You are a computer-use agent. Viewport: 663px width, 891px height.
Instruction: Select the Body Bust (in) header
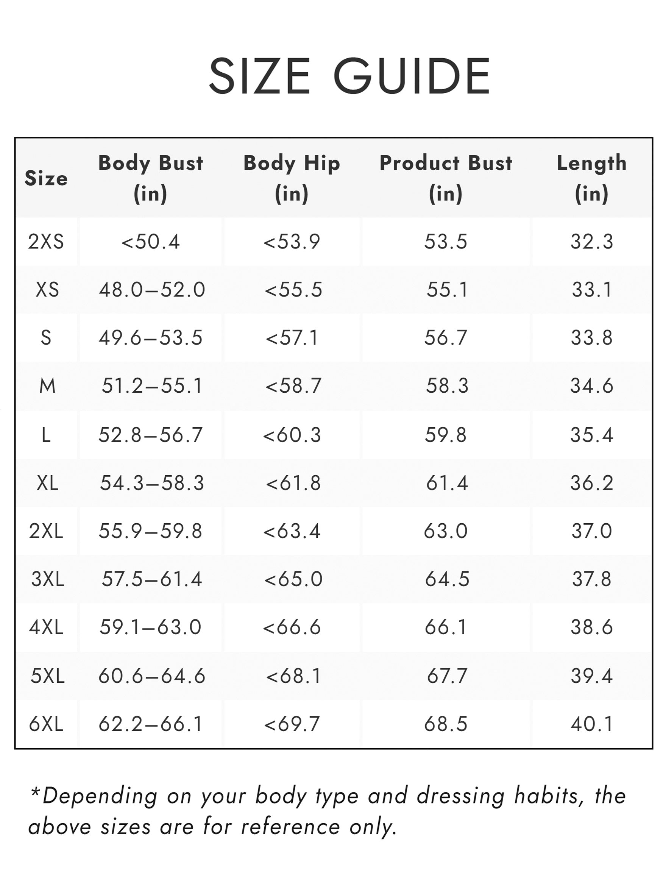(x=150, y=178)
